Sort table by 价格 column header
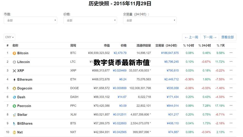243x137 pixels. tap(124, 45)
